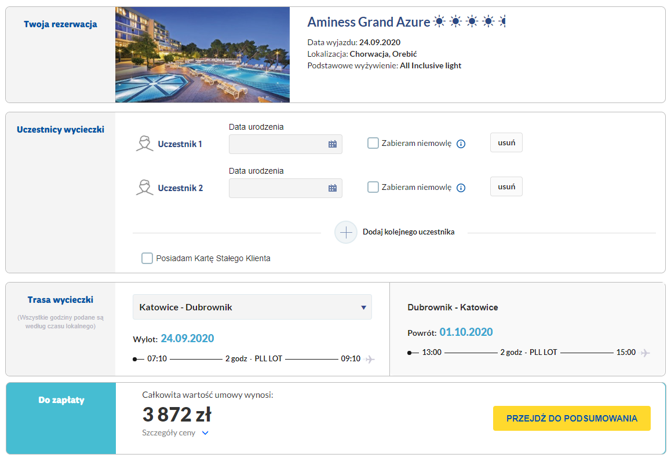The image size is (671, 458).
Task: Click the Uczestnik 2 person avatar icon
Action: click(145, 188)
